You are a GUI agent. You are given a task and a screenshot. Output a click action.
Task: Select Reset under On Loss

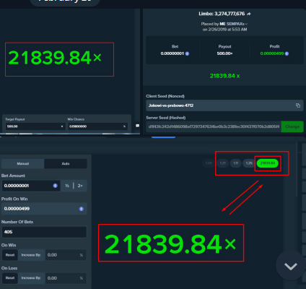click(10, 278)
